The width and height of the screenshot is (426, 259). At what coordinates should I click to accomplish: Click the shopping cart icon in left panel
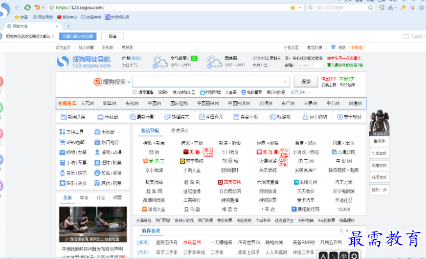62,142
